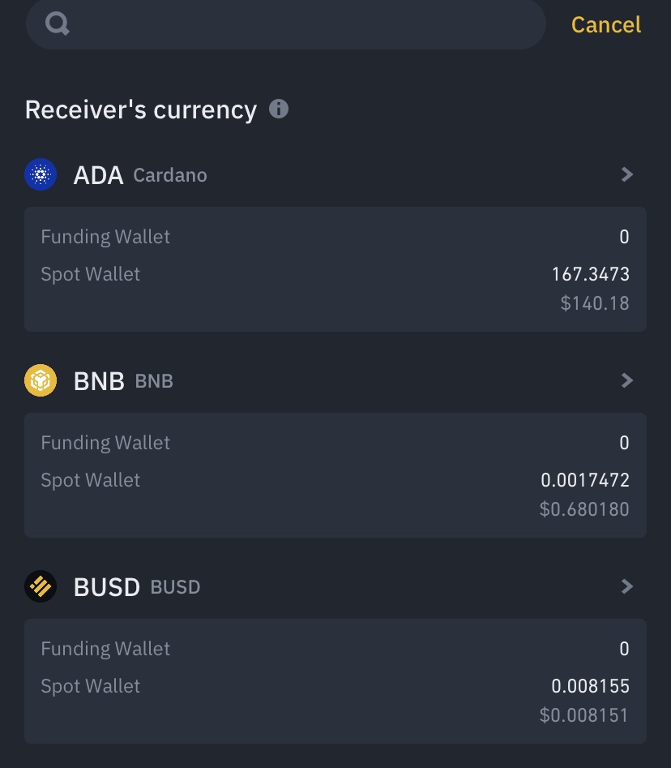
Task: Expand the ADA Cardano row chevron
Action: (626, 174)
